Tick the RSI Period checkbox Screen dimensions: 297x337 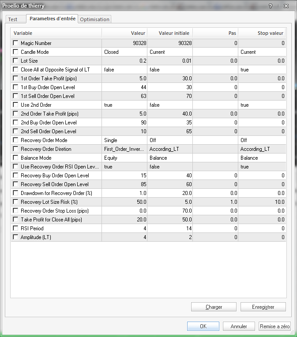pyautogui.click(x=15, y=228)
